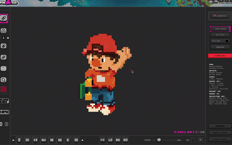
Task: Select the E direction view
Action: pos(68,140)
